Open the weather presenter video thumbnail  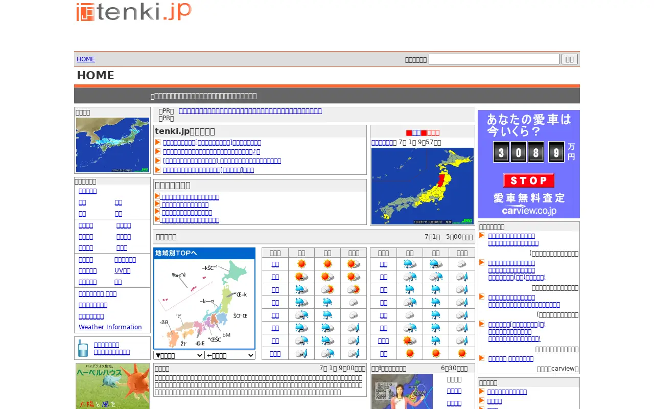(x=402, y=392)
